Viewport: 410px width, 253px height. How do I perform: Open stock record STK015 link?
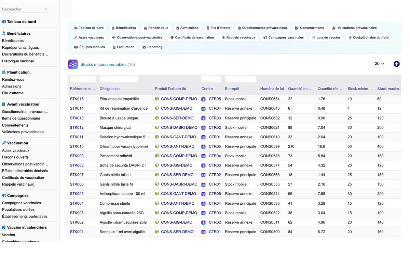coord(77,99)
